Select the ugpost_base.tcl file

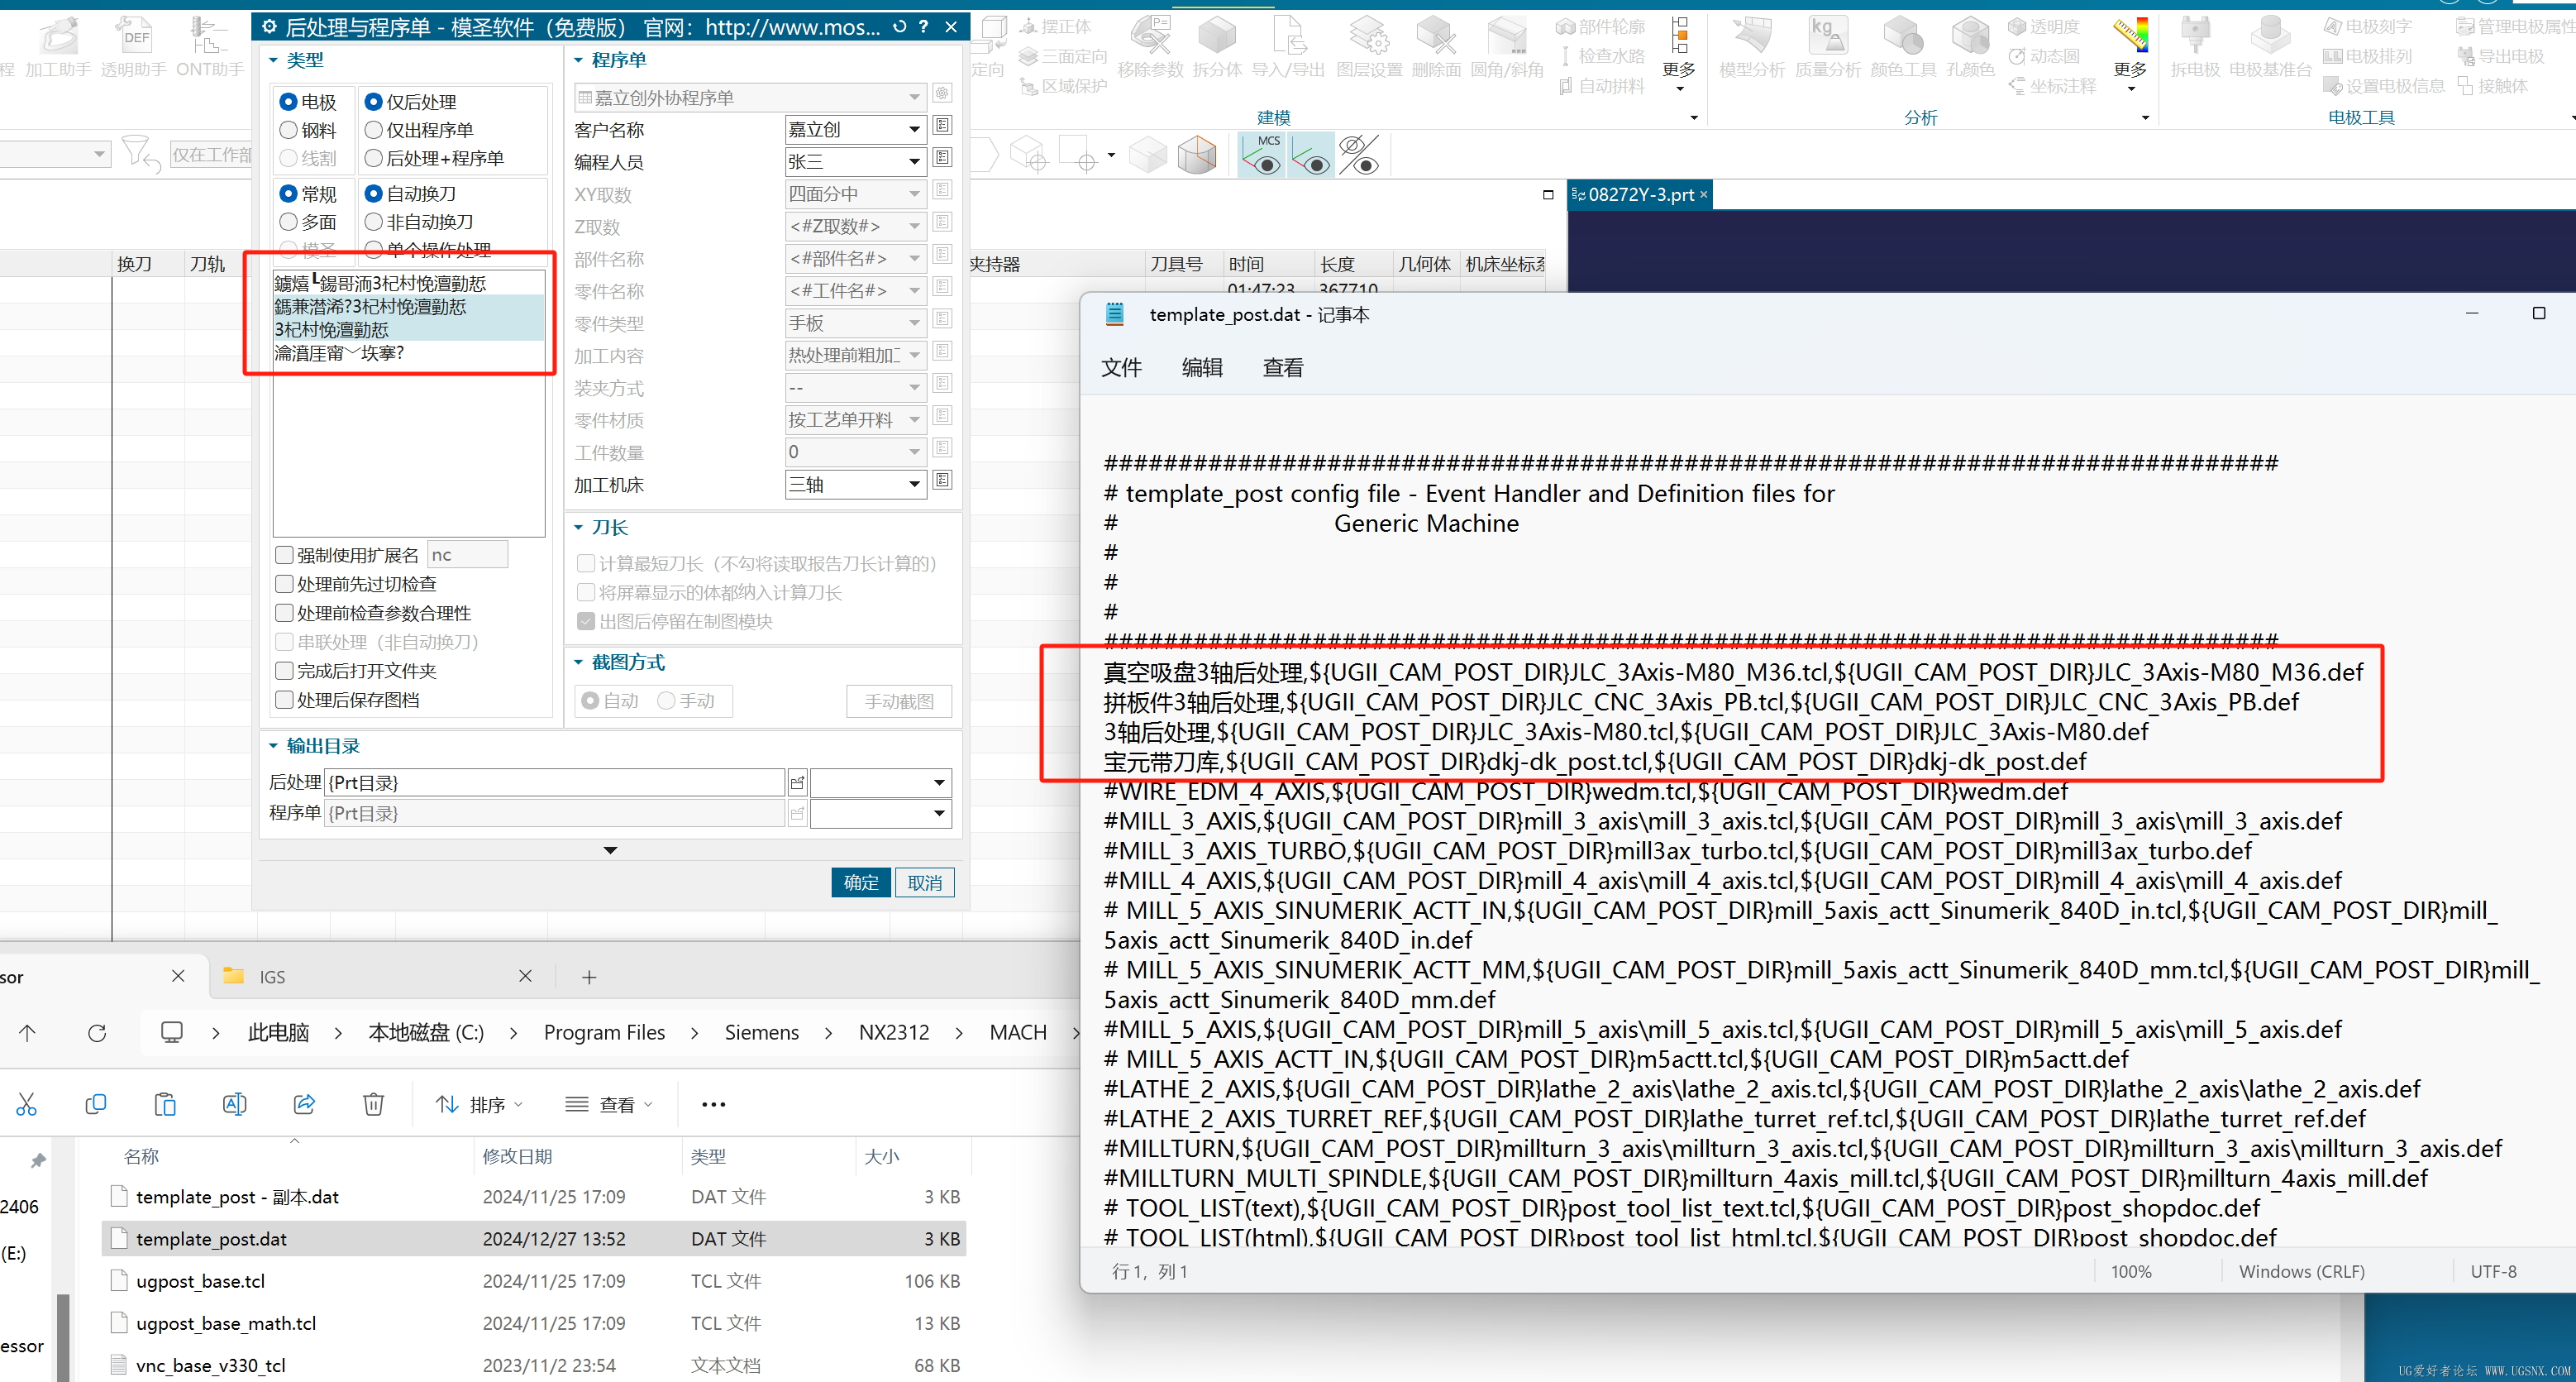point(535,1281)
